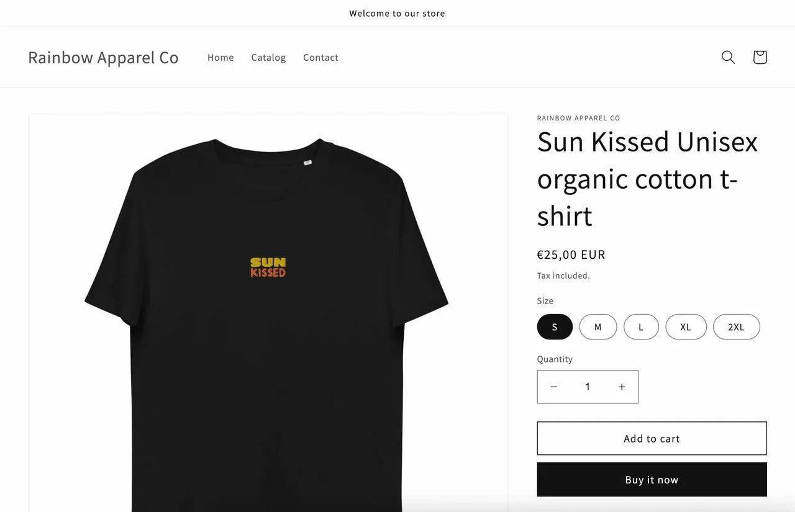Choose size M option
Image resolution: width=795 pixels, height=512 pixels.
[x=597, y=327]
